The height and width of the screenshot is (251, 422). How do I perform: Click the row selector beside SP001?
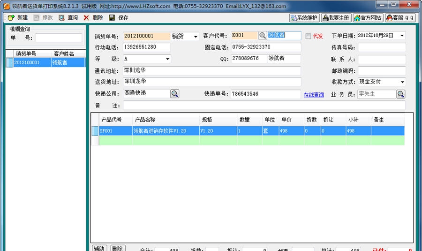tap(95, 131)
